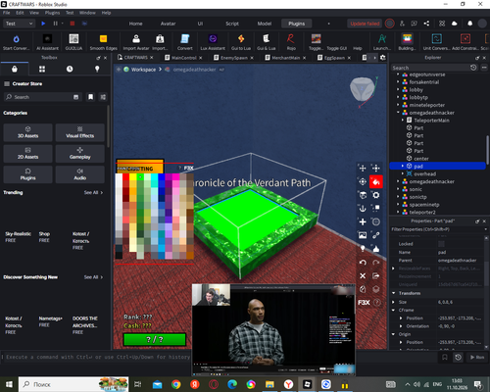Image resolution: width=490 pixels, height=392 pixels.
Task: Collapse the Transform section in Properties
Action: [394, 293]
